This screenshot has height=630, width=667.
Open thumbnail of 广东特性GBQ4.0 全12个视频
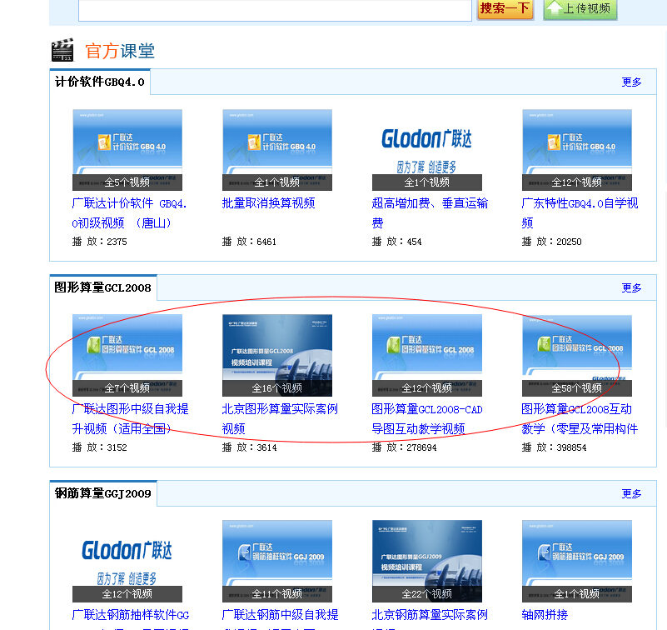[577, 150]
